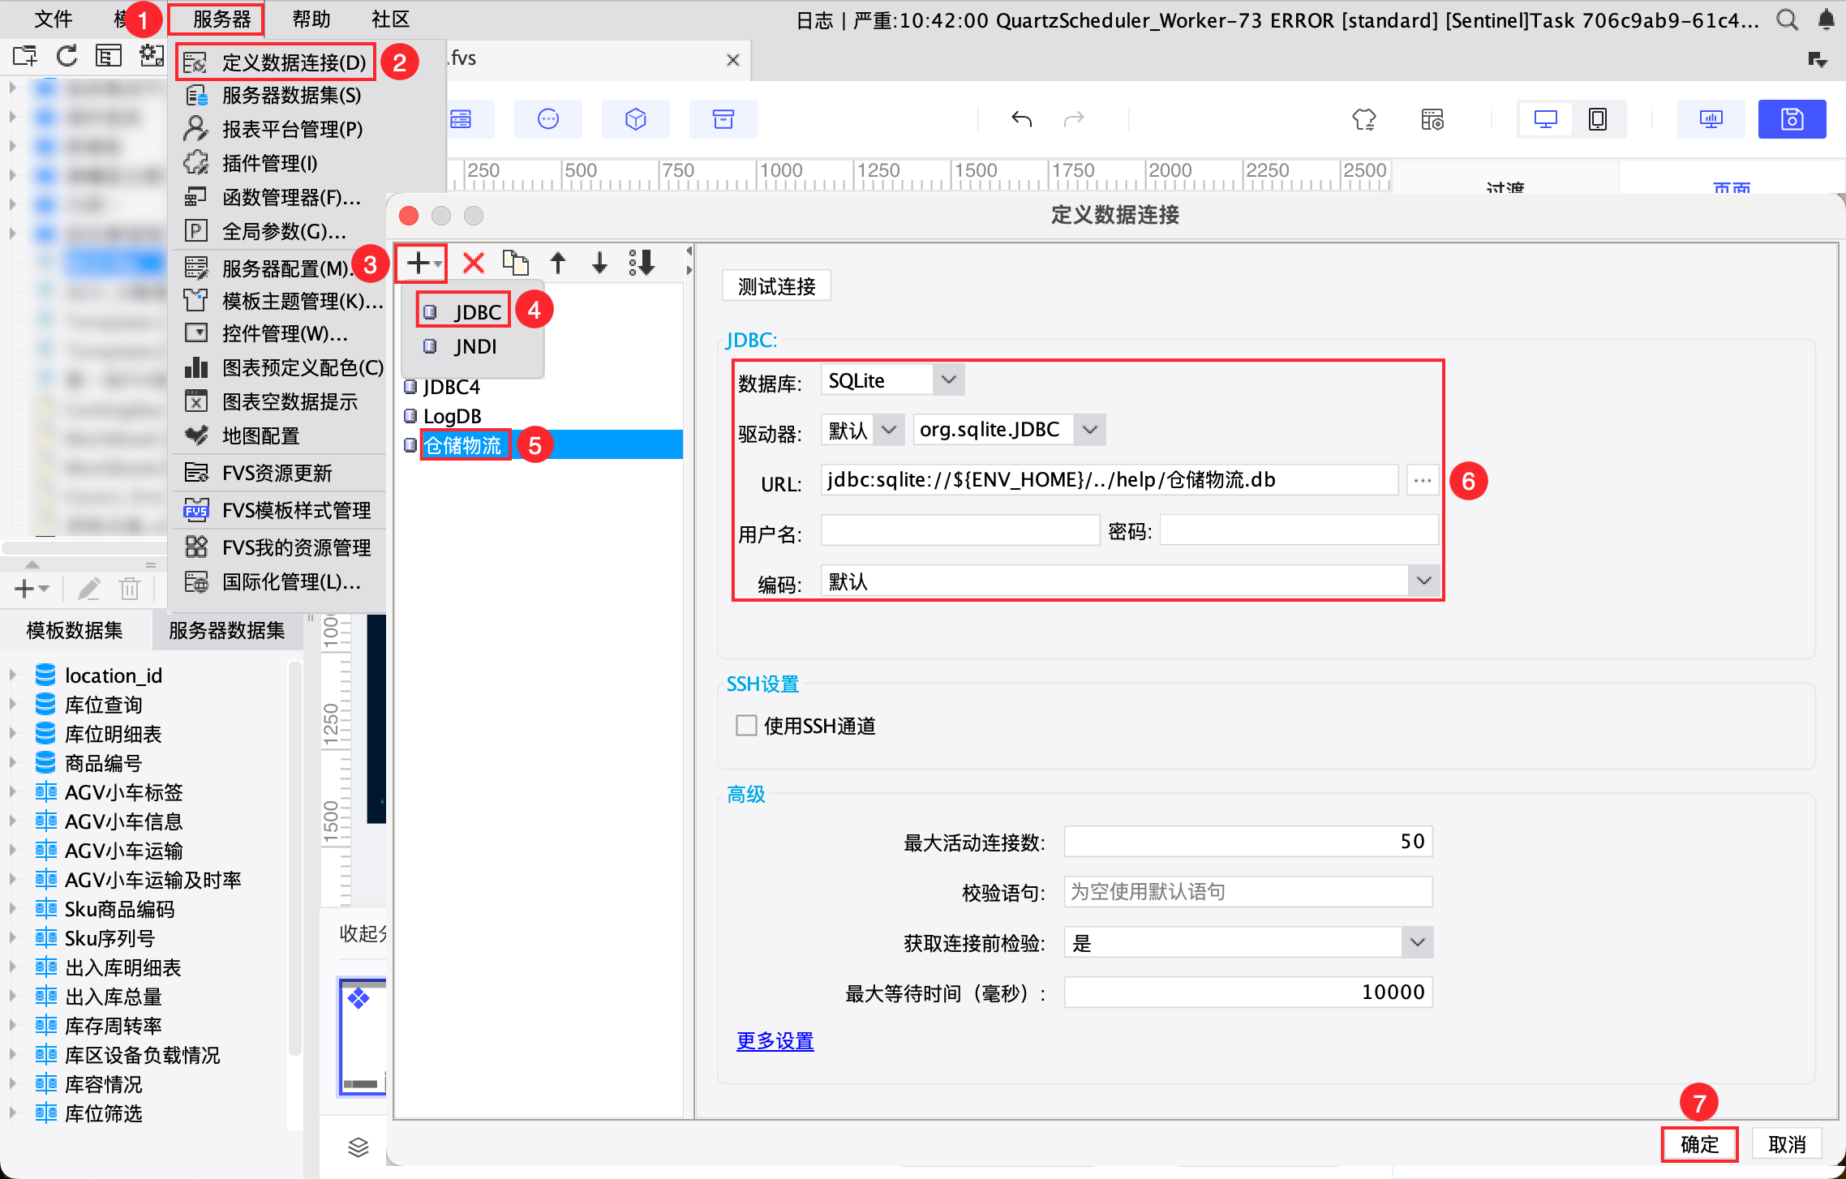Click the red delete connection icon
The width and height of the screenshot is (1846, 1179).
point(473,263)
